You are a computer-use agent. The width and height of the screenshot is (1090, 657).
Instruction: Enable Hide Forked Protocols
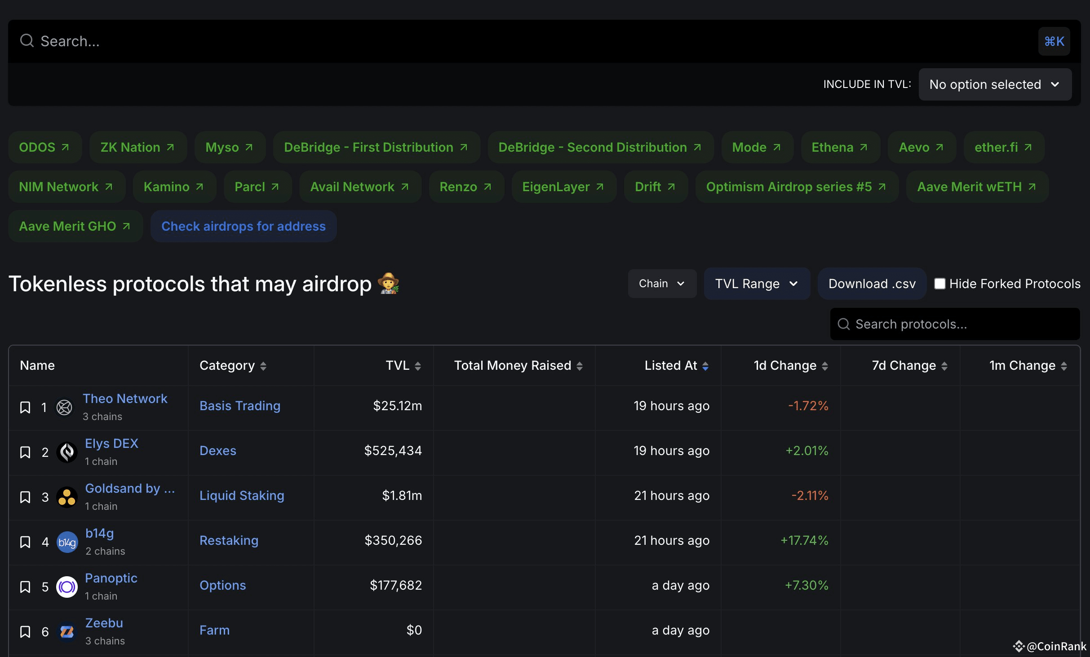click(941, 283)
